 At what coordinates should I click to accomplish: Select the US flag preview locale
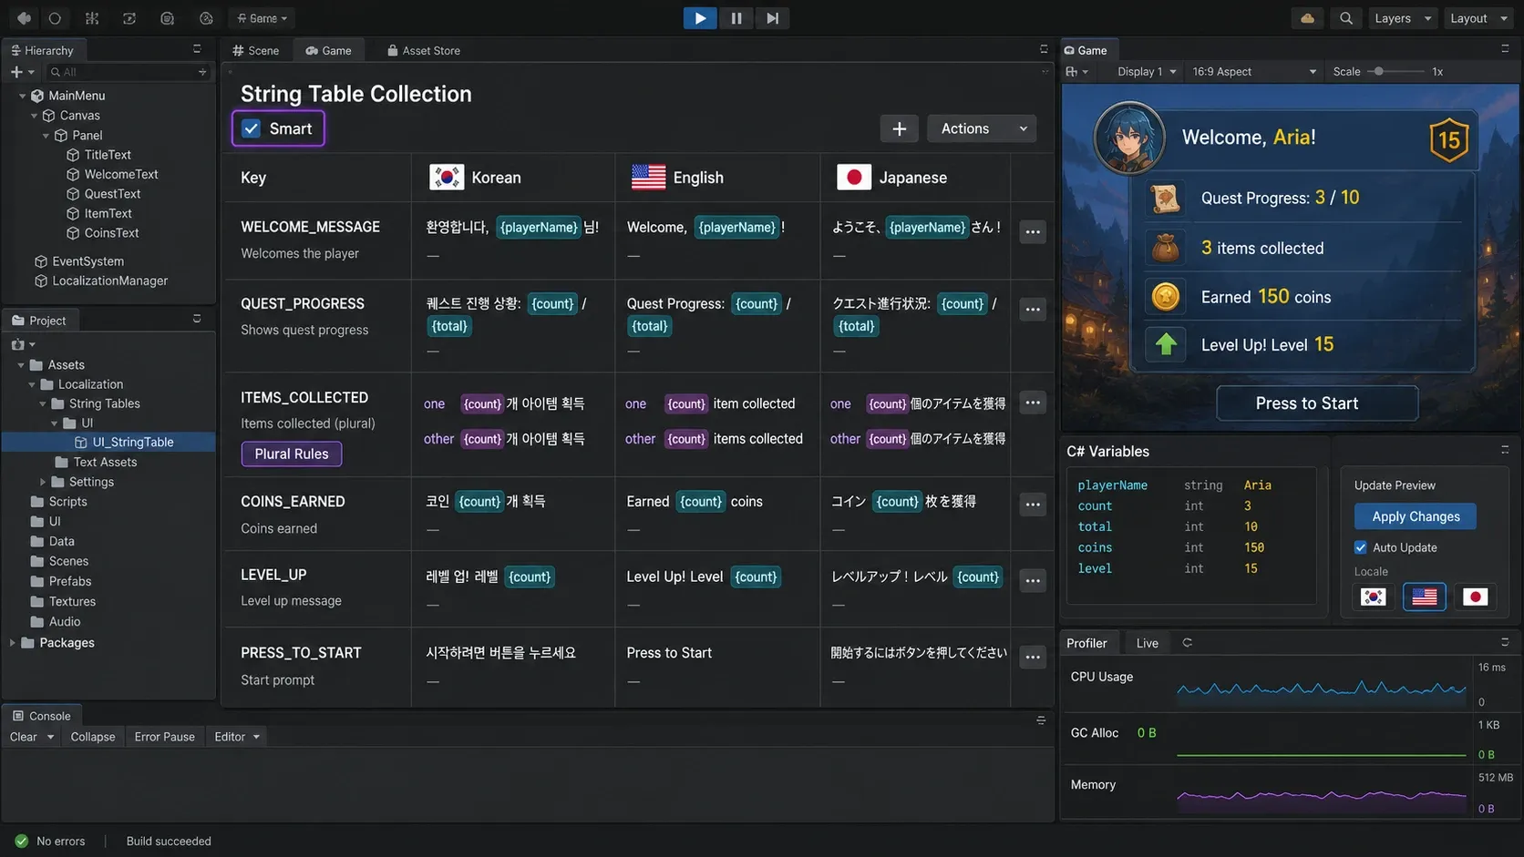(x=1424, y=597)
